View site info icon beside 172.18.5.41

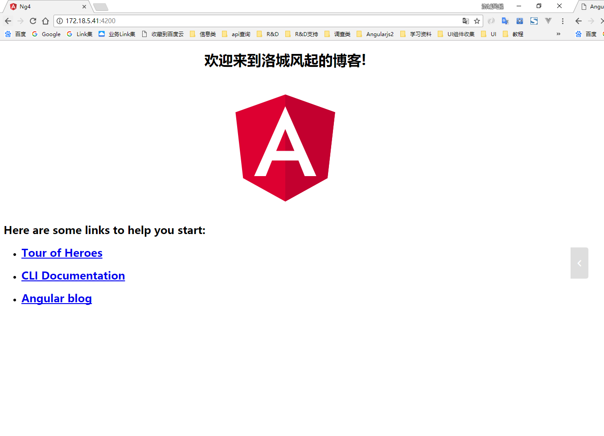pyautogui.click(x=60, y=21)
